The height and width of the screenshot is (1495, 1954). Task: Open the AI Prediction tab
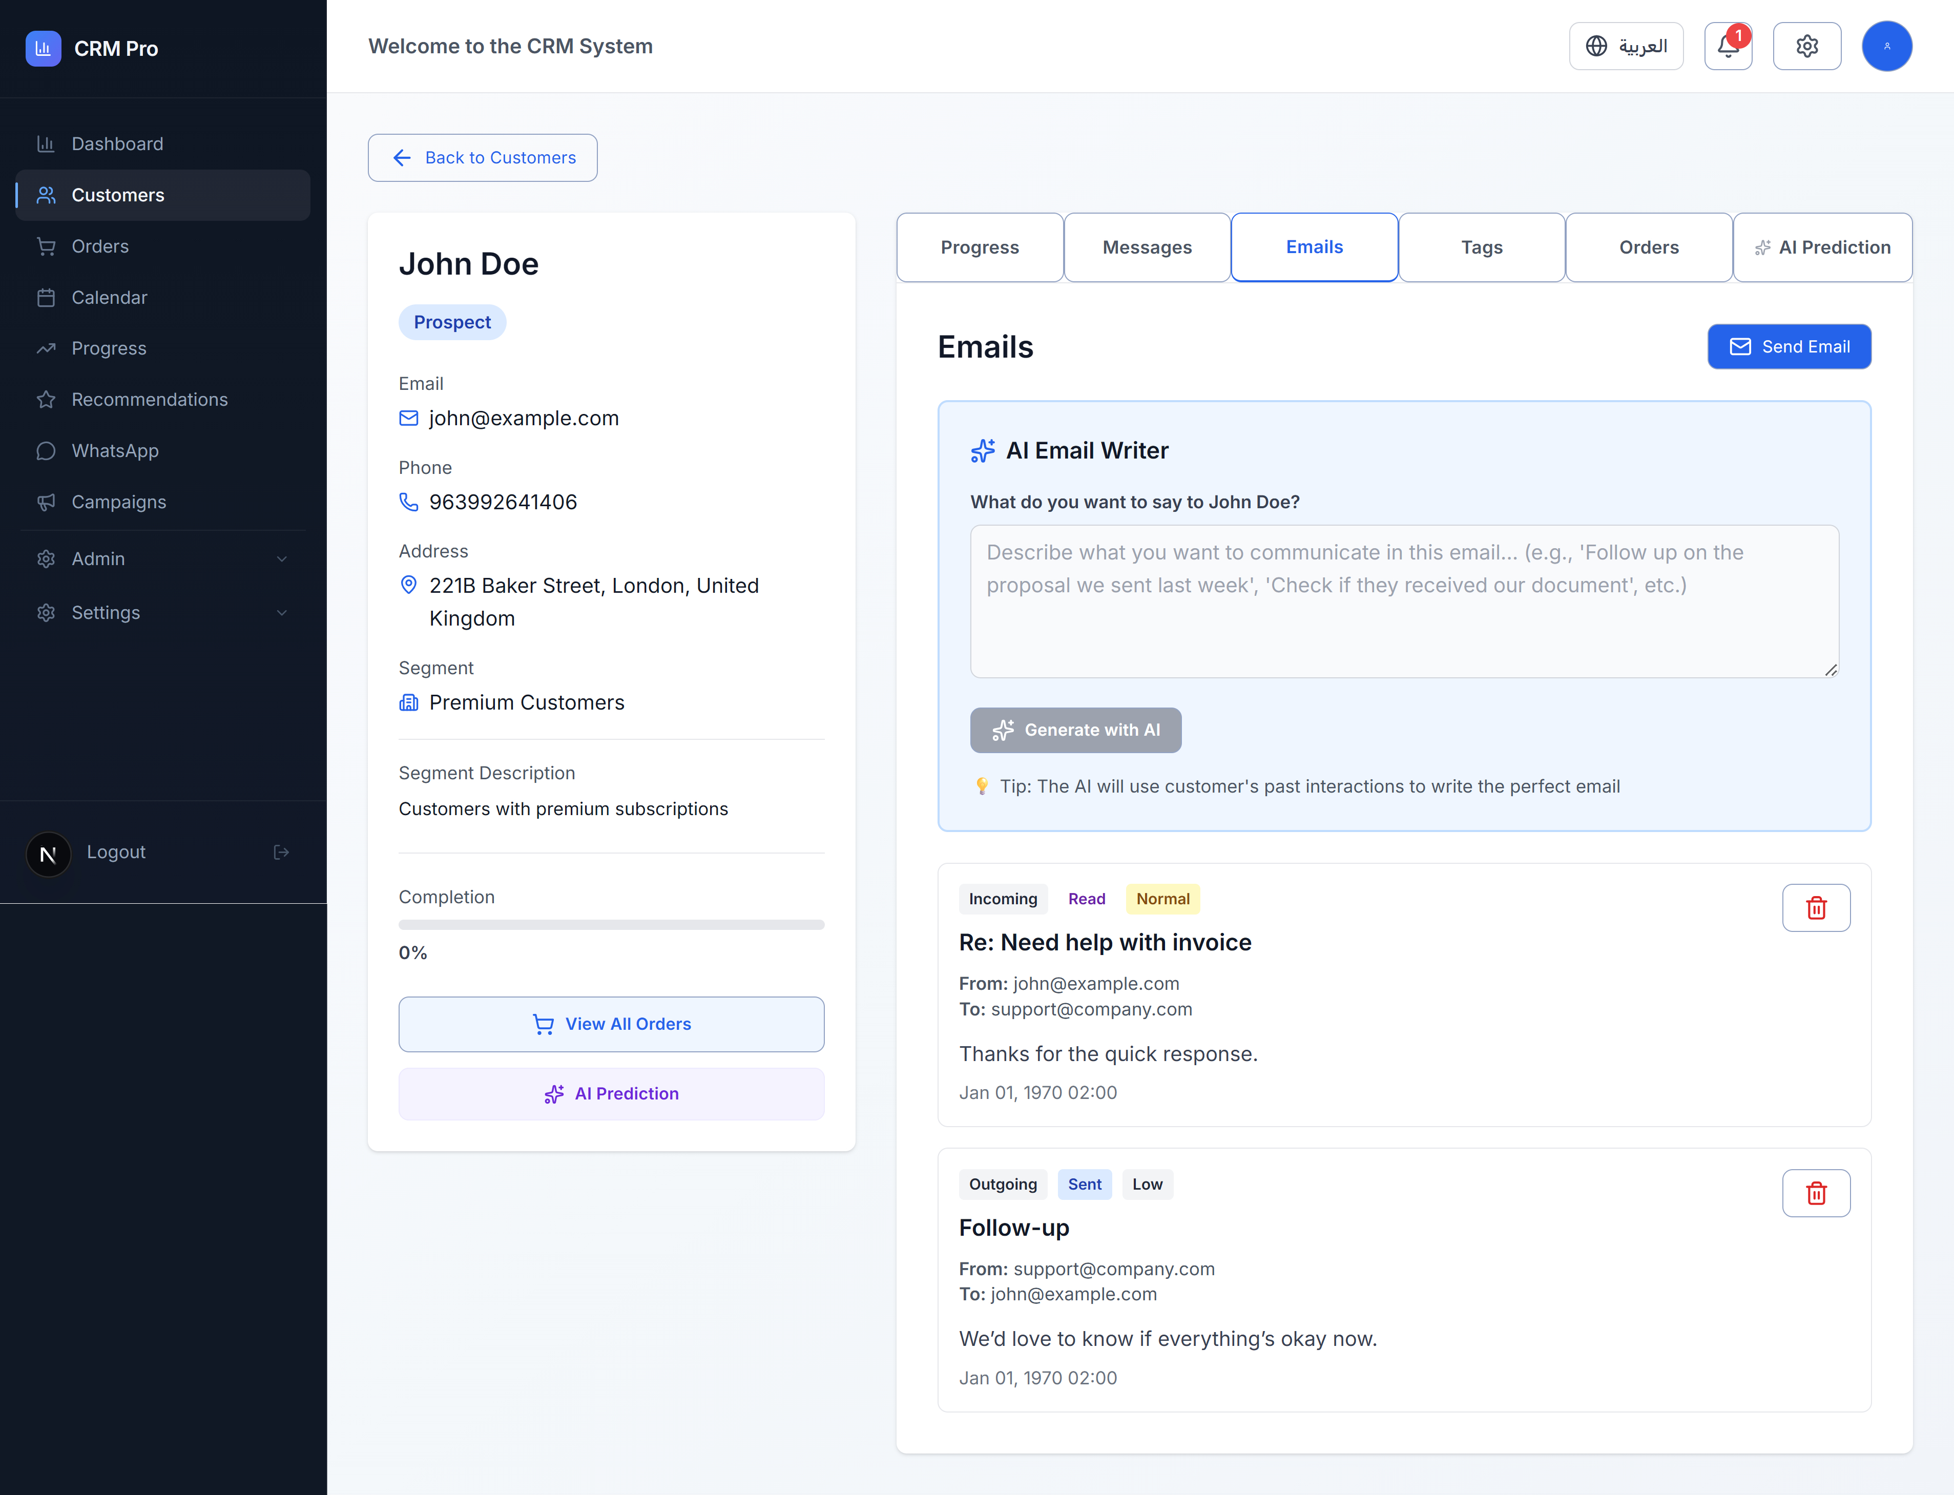pos(1822,247)
